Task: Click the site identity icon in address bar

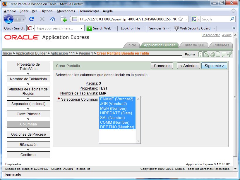Action: pyautogui.click(x=75, y=19)
